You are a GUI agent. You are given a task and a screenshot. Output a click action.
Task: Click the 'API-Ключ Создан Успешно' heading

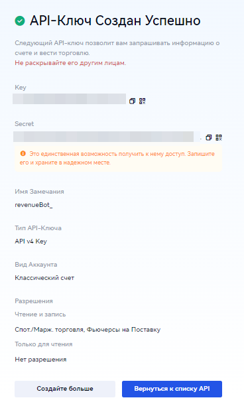pos(115,21)
